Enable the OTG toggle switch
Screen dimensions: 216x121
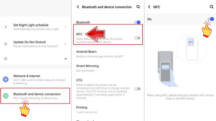click(x=137, y=89)
